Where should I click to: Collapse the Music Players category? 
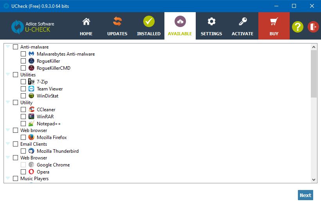8,178
